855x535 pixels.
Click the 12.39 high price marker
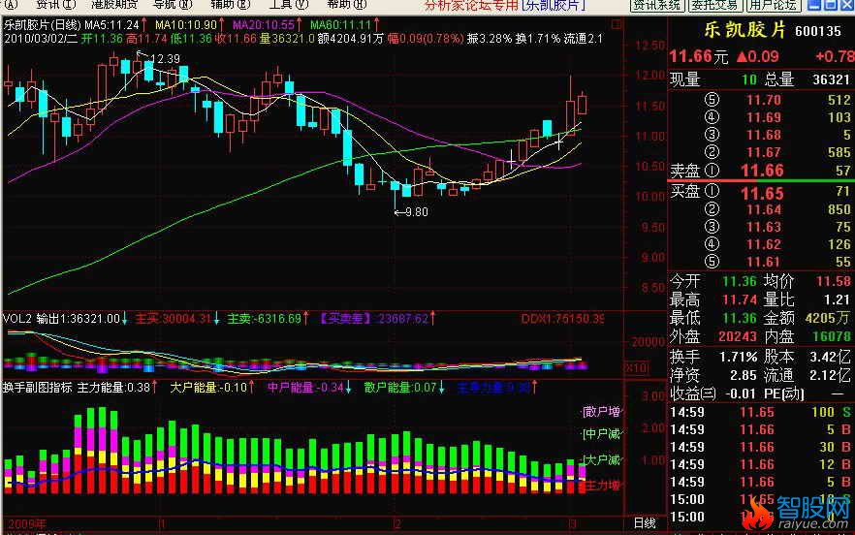[x=165, y=59]
